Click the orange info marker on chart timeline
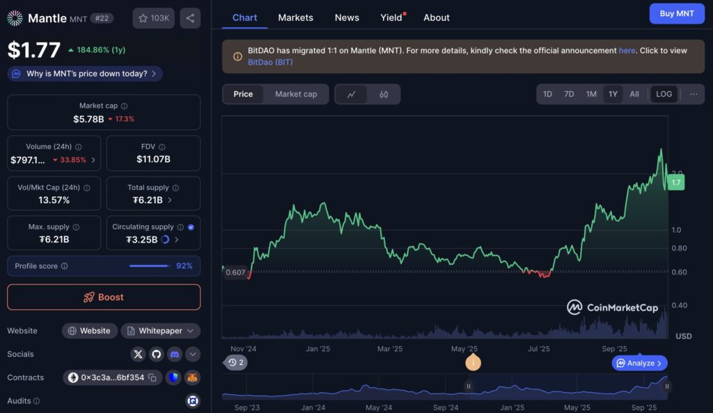This screenshot has height=413, width=713. 473,362
